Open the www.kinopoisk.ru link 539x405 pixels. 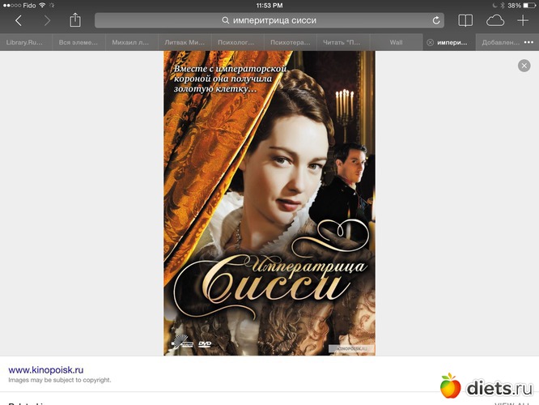coord(45,370)
